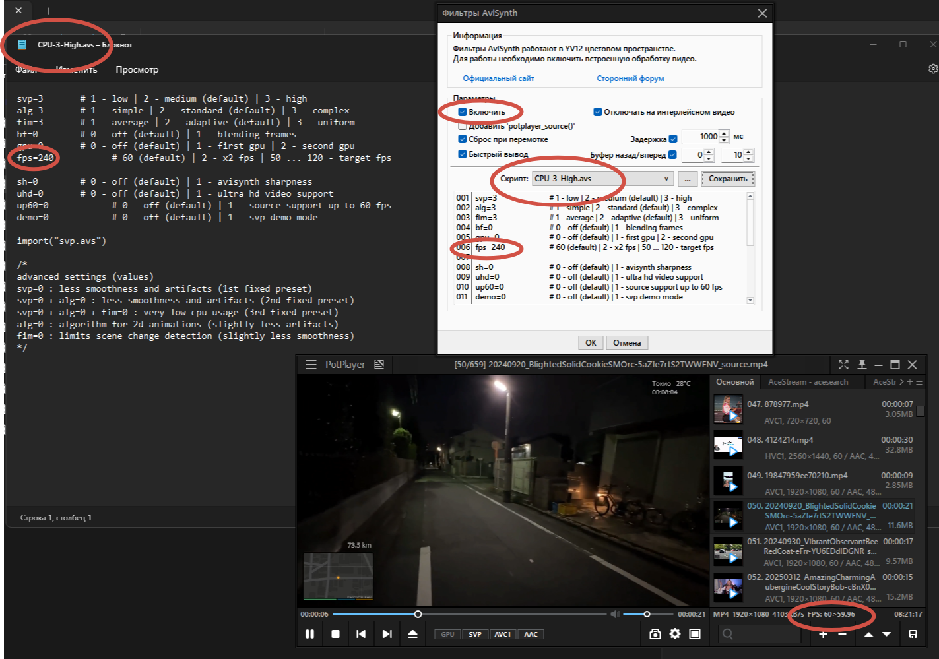This screenshot has width=939, height=659.
Task: Click the 'Задержка' 1000 ms input field
Action: (x=700, y=137)
